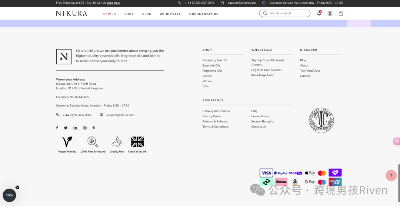Image resolution: width=400 pixels, height=206 pixels.
Task: Open the Delivery Information link
Action: click(x=216, y=111)
